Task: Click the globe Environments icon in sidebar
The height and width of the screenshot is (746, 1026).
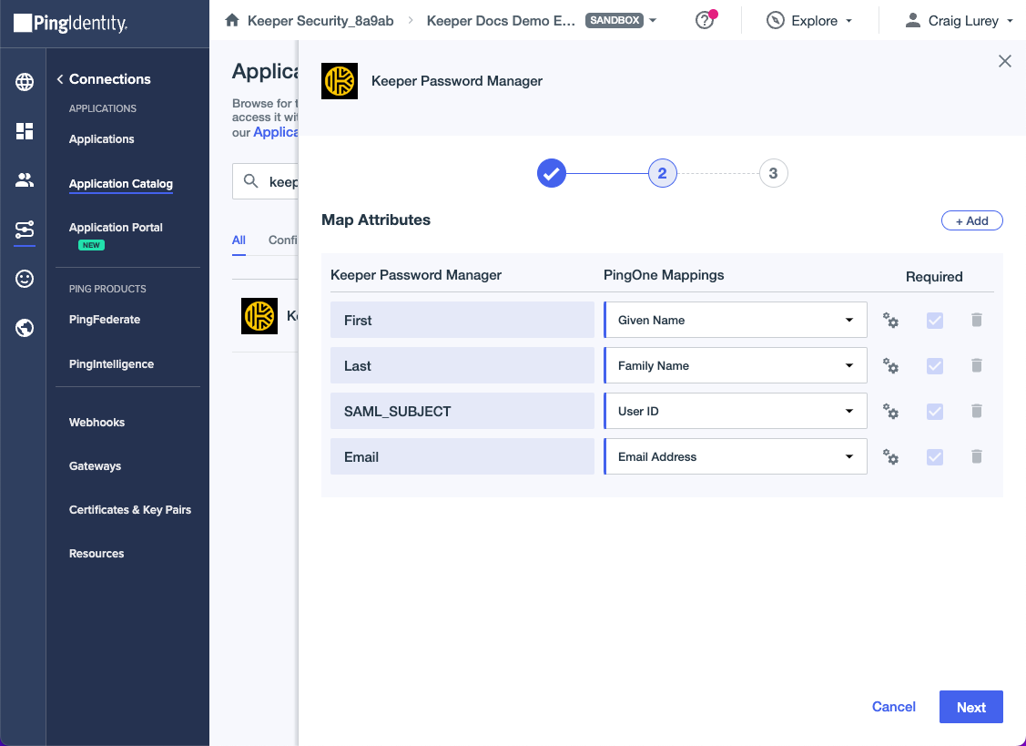Action: [x=25, y=82]
